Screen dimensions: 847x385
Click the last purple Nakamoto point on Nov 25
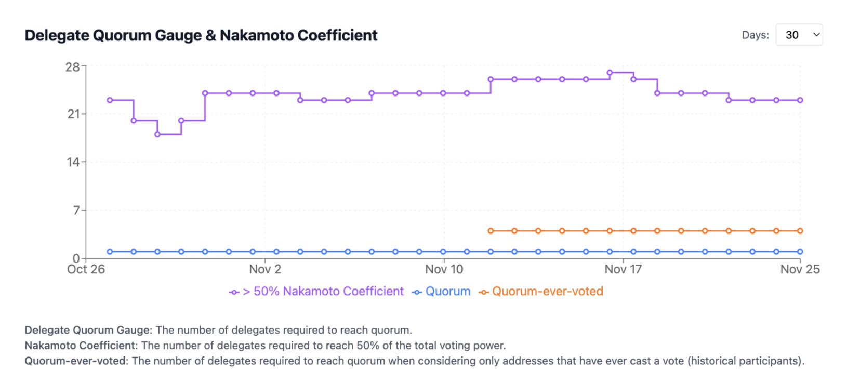tap(800, 100)
